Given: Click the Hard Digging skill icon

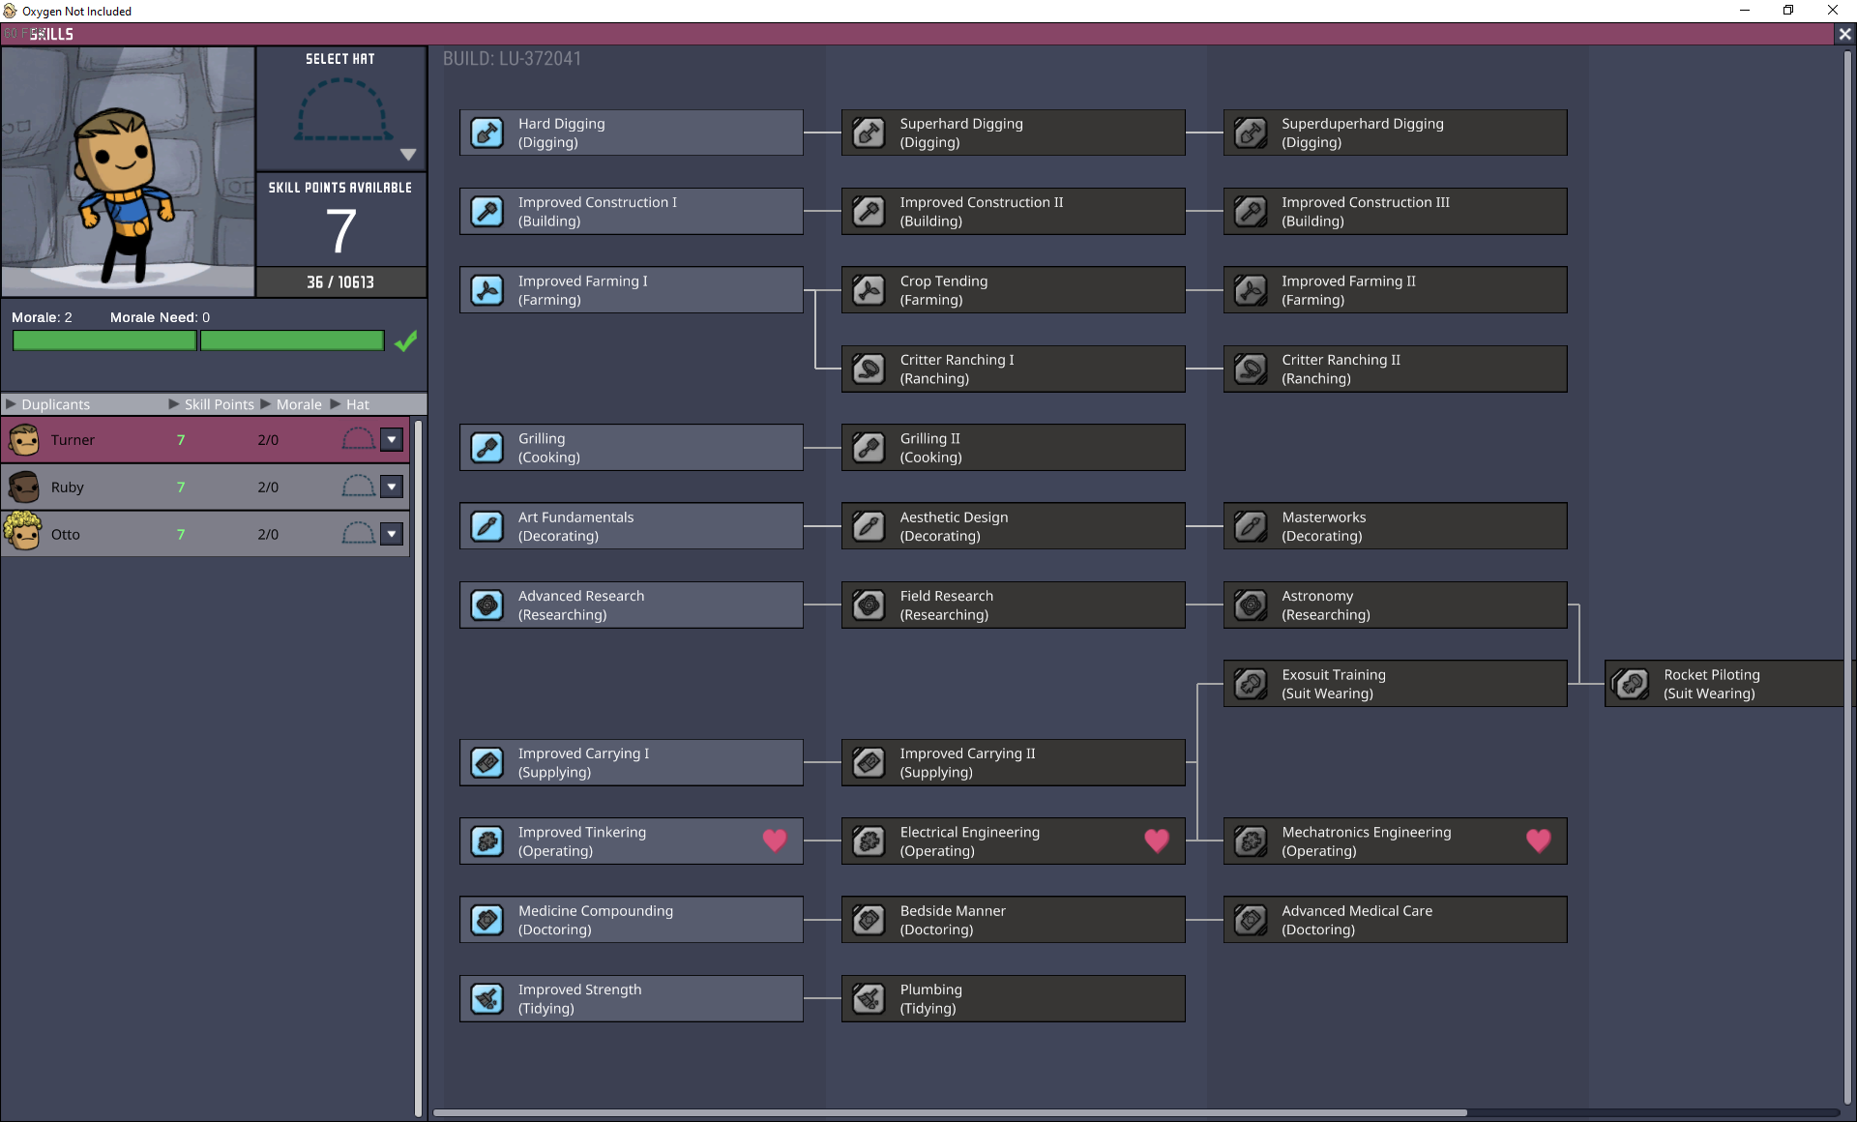Looking at the screenshot, I should (x=487, y=133).
